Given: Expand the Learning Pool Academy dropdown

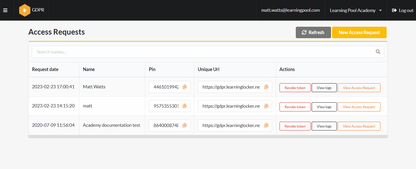Looking at the screenshot, I should 356,10.
